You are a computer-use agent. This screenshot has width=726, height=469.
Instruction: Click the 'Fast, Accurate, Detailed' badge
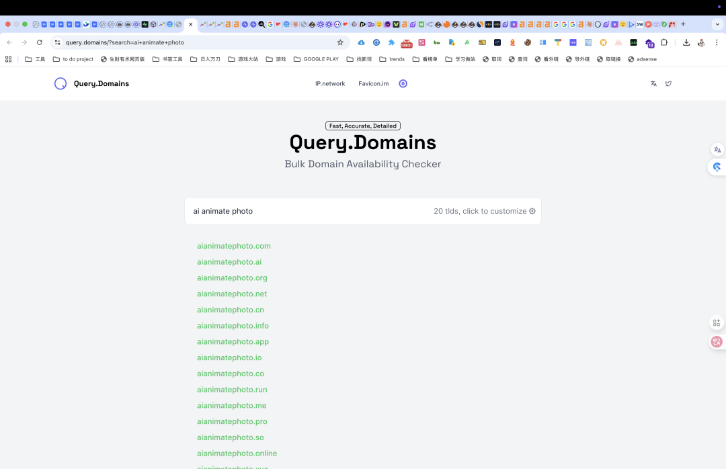[x=363, y=126]
